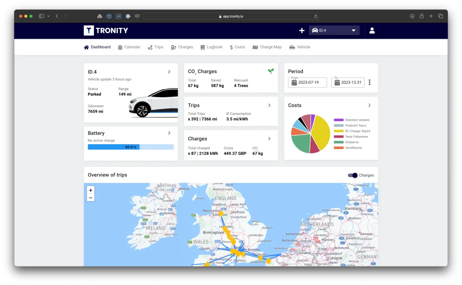Go to the Dashboard tab
This screenshot has width=462, height=285.
tap(97, 47)
